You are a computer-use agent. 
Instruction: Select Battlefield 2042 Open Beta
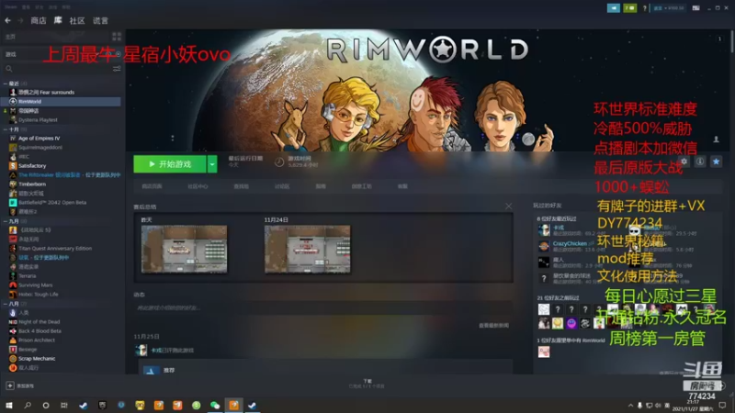click(x=52, y=202)
